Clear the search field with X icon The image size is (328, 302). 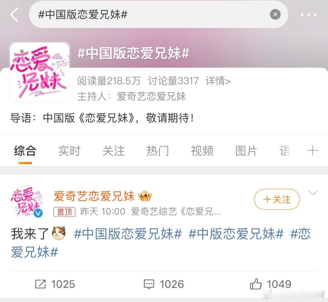[x=275, y=15]
